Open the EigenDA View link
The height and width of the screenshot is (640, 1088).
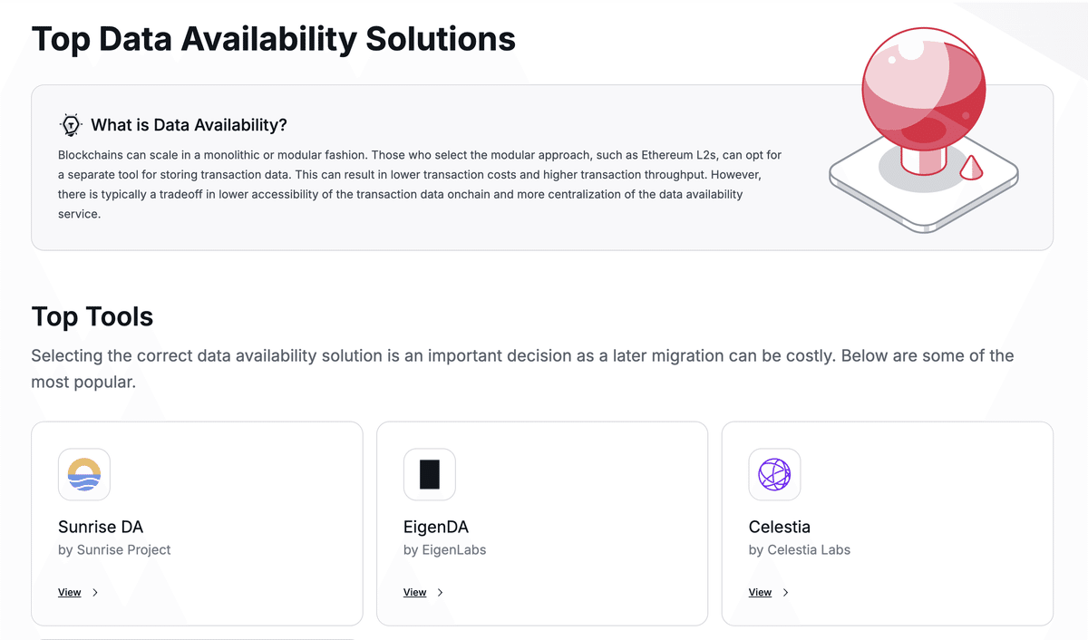click(414, 592)
